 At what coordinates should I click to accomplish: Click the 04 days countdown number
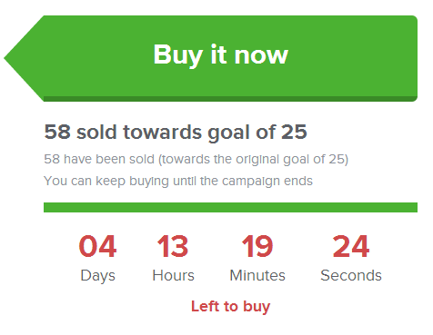point(97,246)
